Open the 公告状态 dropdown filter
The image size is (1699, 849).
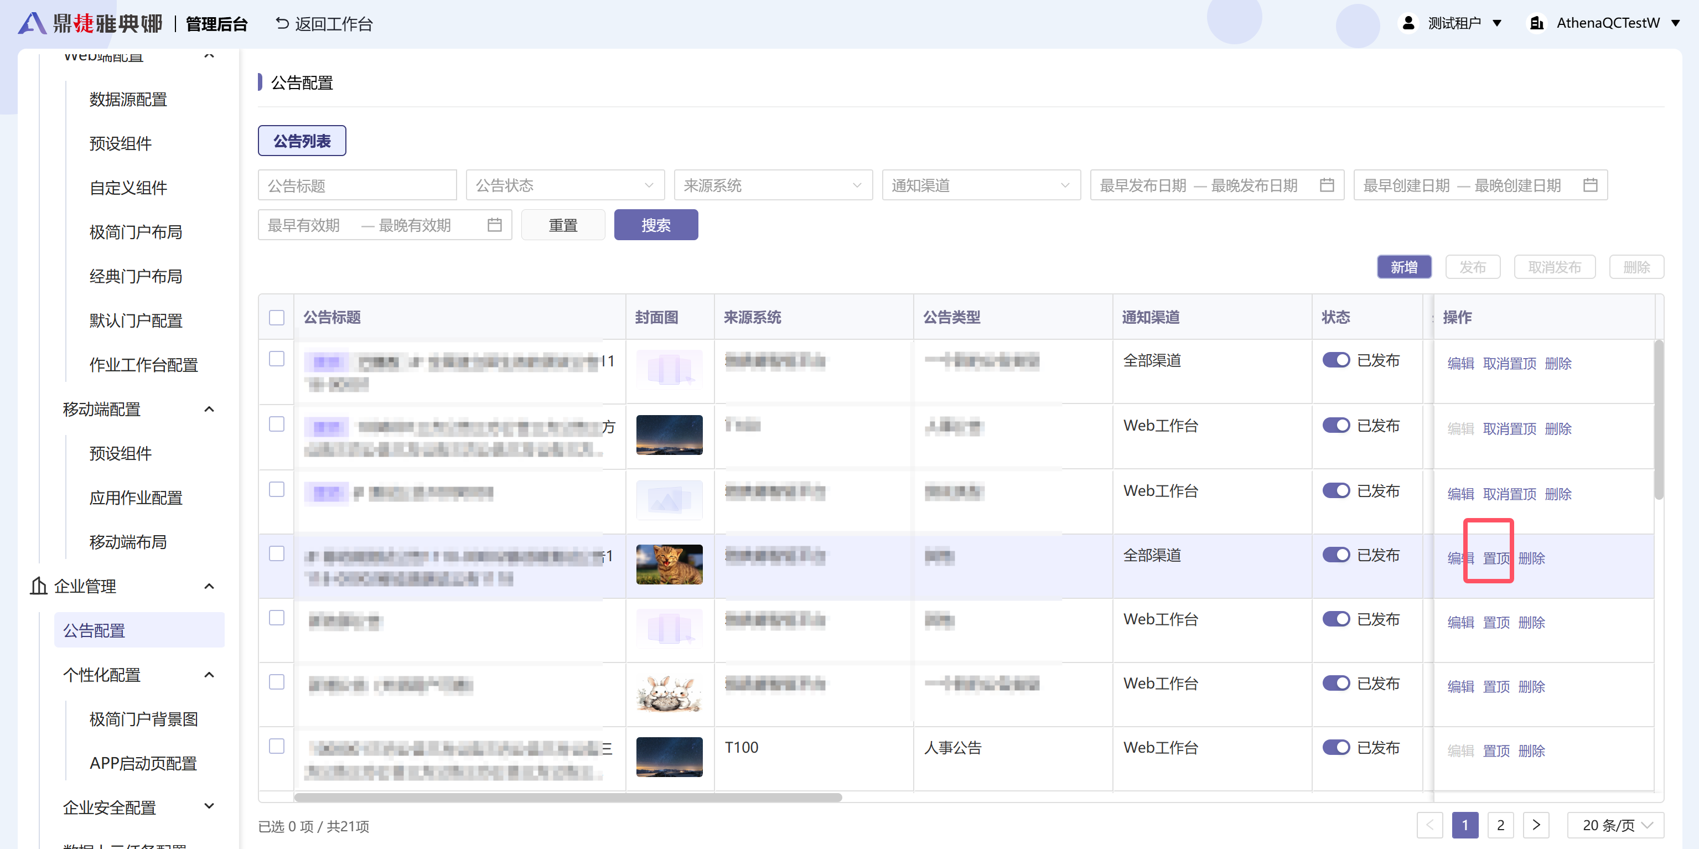click(x=564, y=185)
